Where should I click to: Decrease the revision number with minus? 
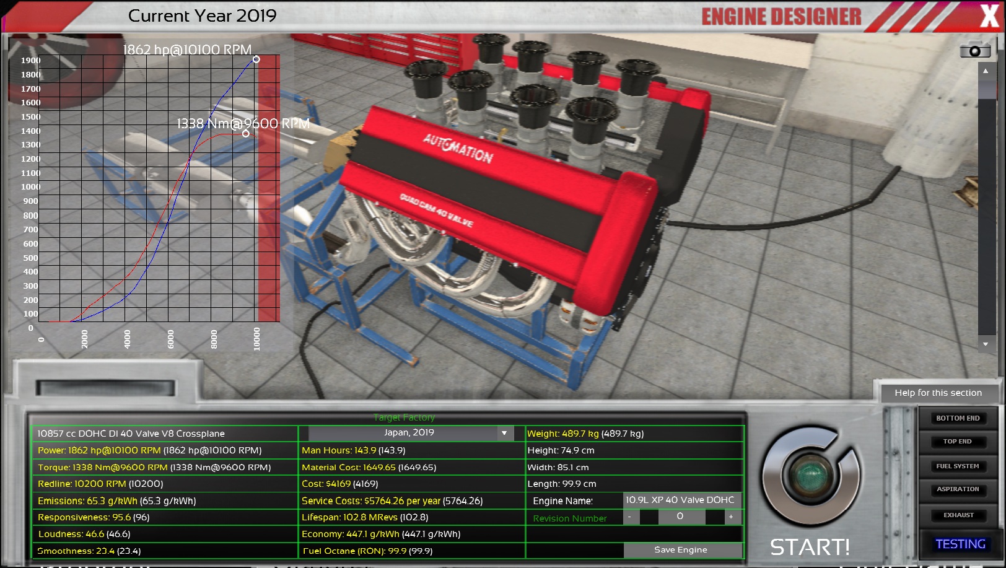click(630, 517)
